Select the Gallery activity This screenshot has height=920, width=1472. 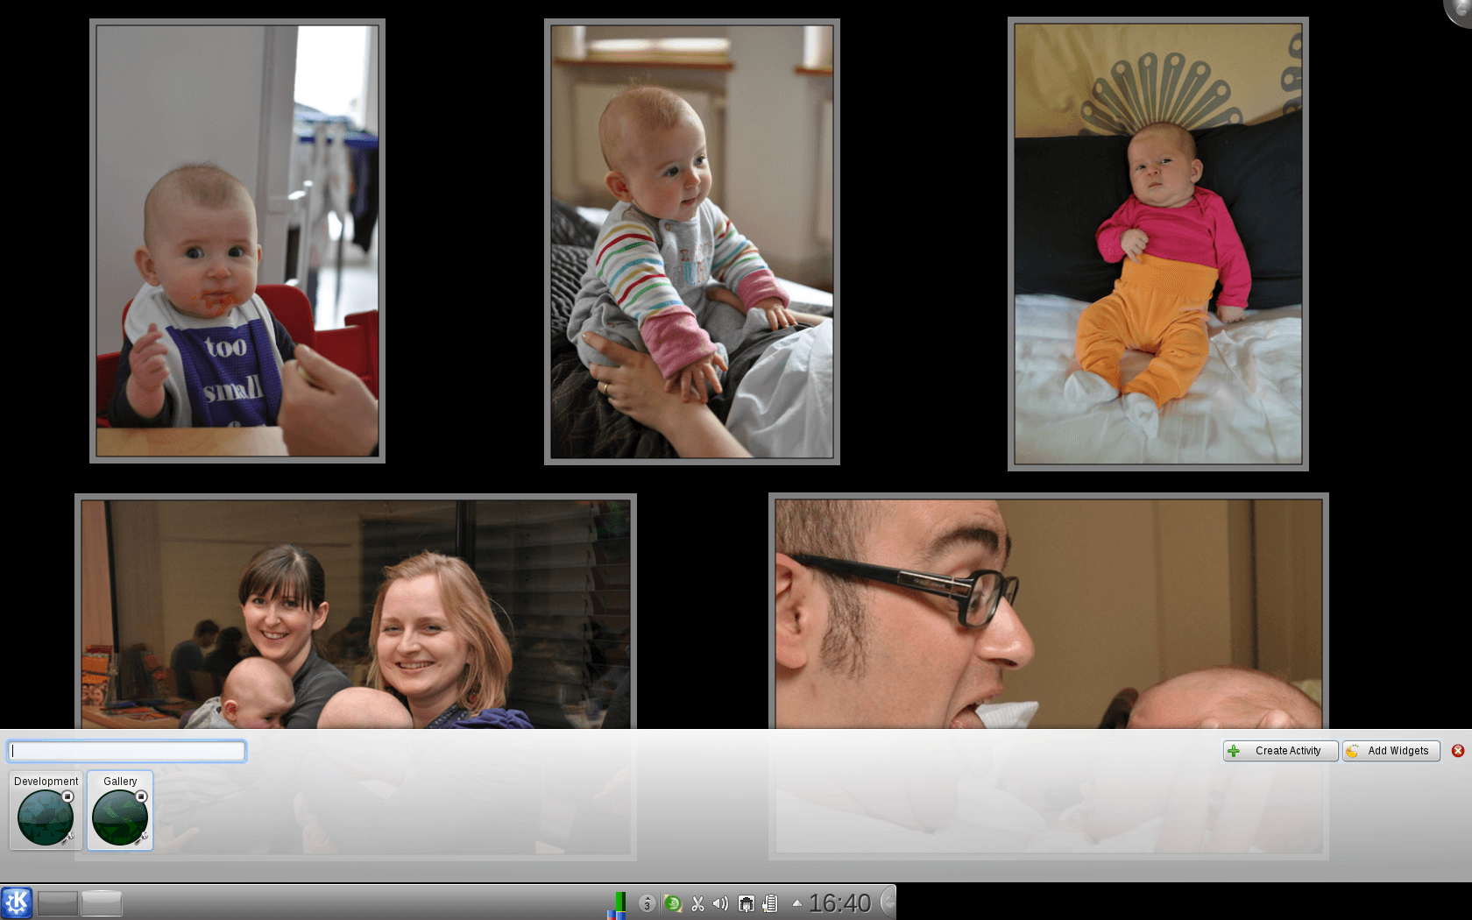[118, 818]
